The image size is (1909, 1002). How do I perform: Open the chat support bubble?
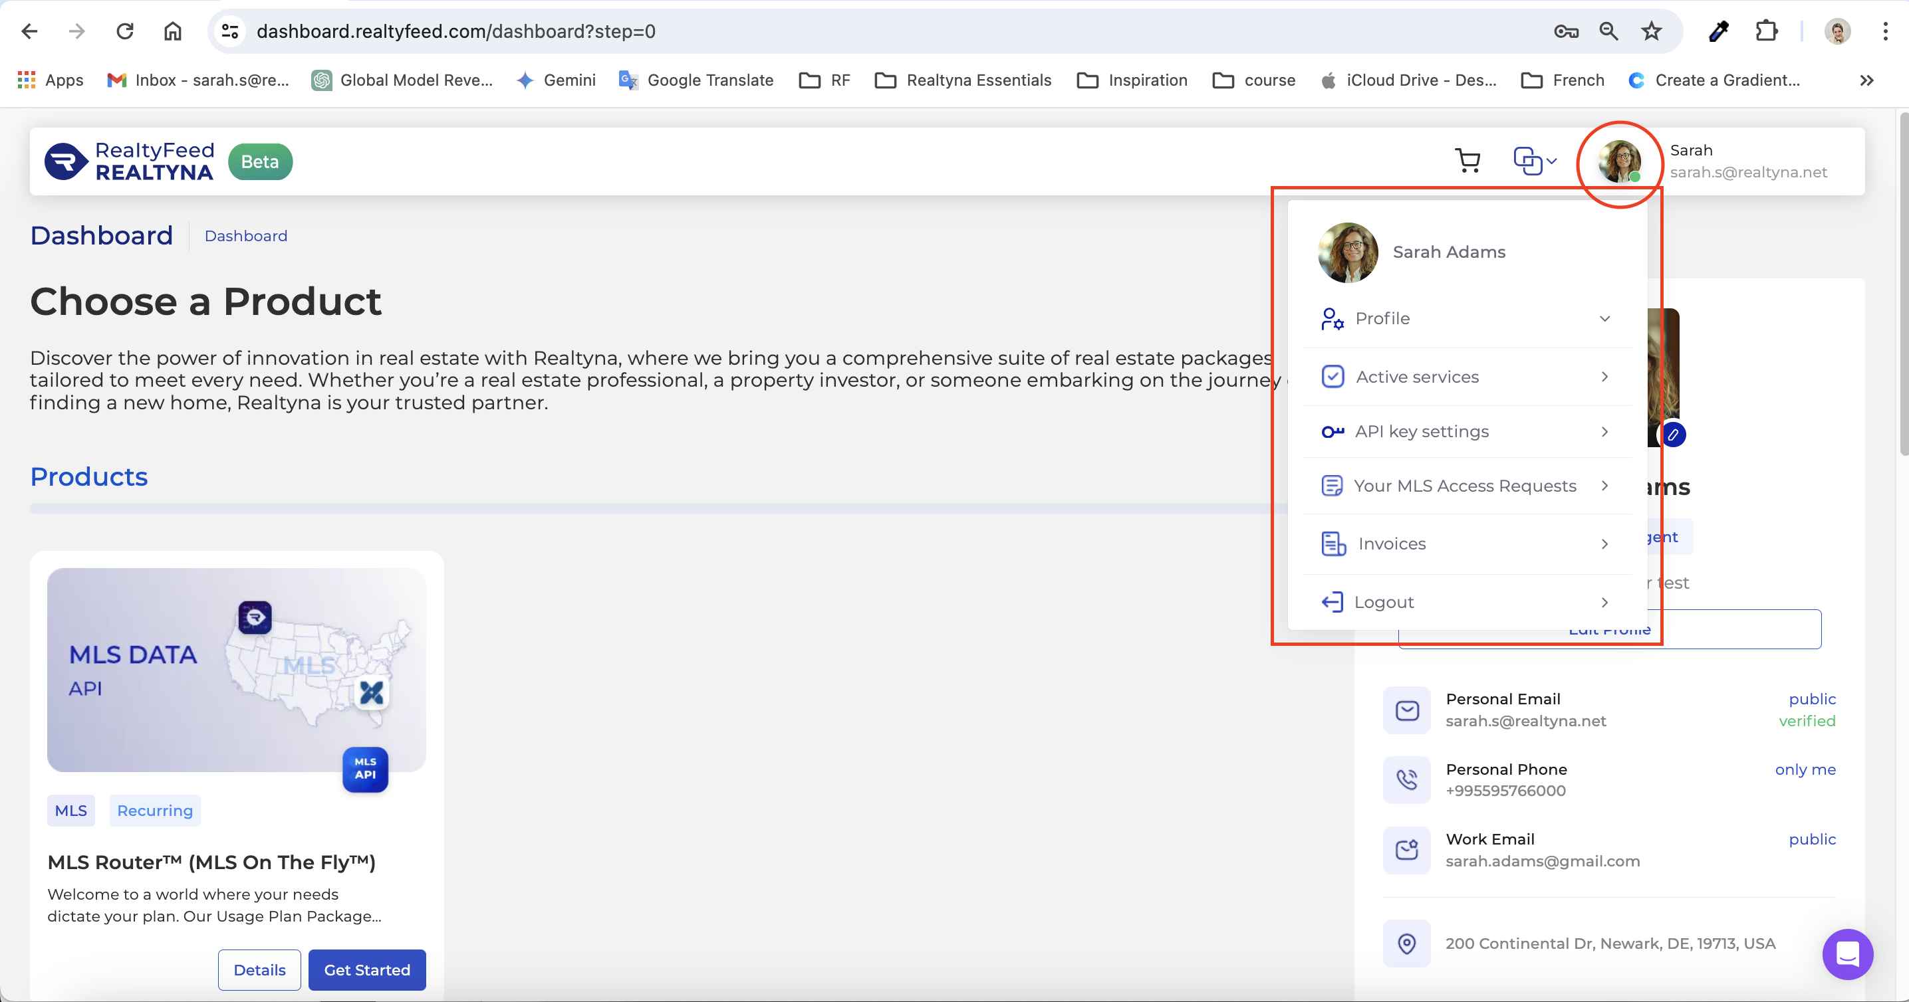click(x=1847, y=955)
